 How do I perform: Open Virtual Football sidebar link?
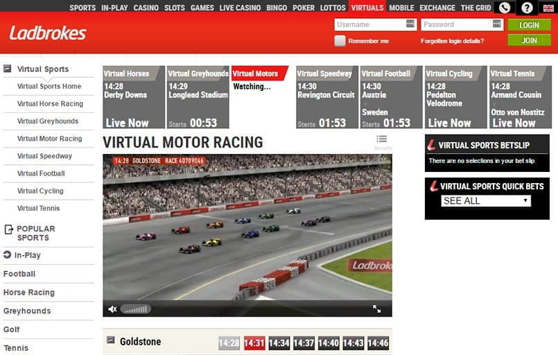[x=41, y=173]
